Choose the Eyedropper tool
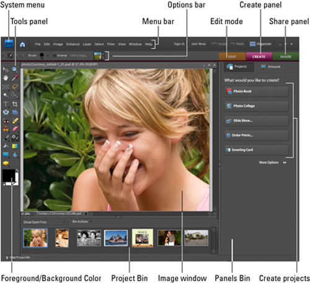Image resolution: width=310 pixels, height=283 pixels. tap(15, 78)
